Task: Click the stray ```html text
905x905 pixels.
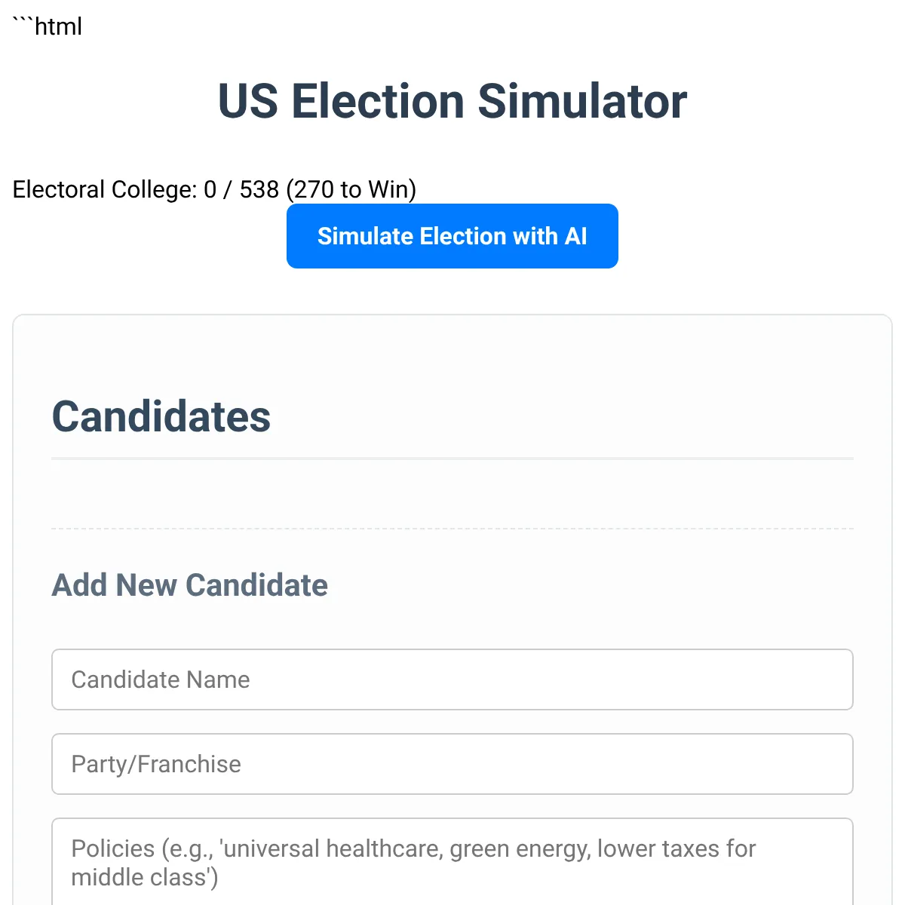Action: tap(48, 26)
